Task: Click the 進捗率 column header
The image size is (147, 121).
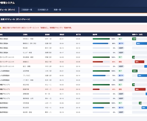Action: click(x=95, y=35)
